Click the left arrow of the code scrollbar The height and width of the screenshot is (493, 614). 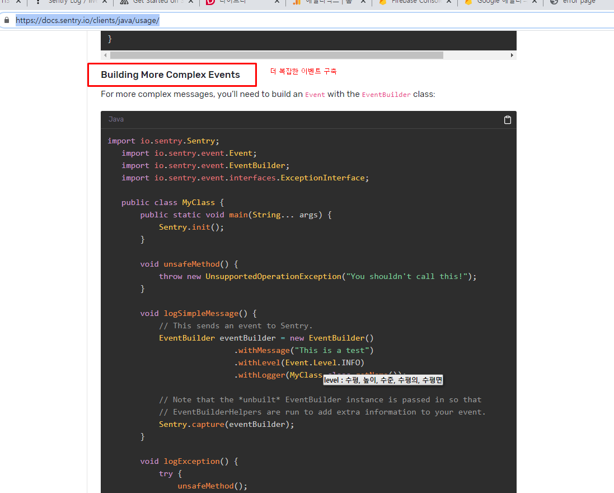[x=105, y=55]
